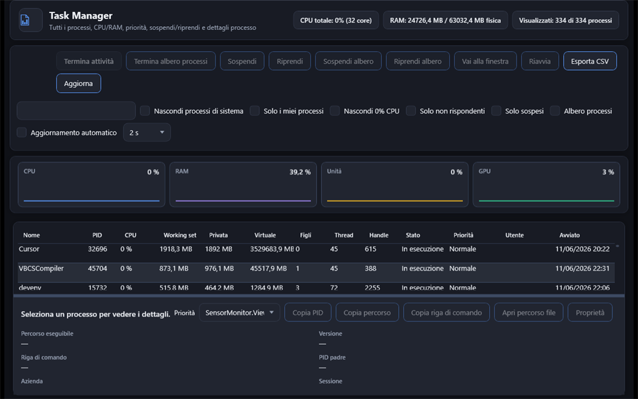This screenshot has height=399, width=638.
Task: Restart process with Riavvia button
Action: tap(540, 61)
